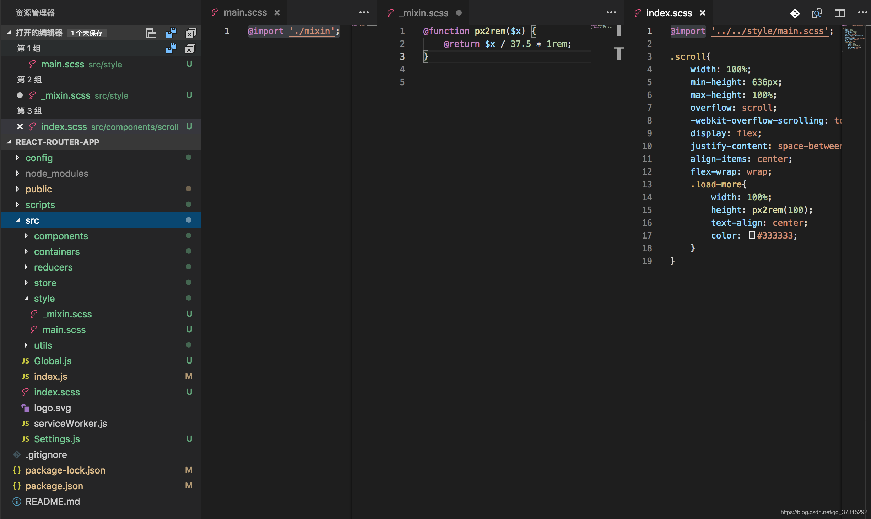Click the modified M badge beside package.json
871x519 pixels.
point(189,486)
